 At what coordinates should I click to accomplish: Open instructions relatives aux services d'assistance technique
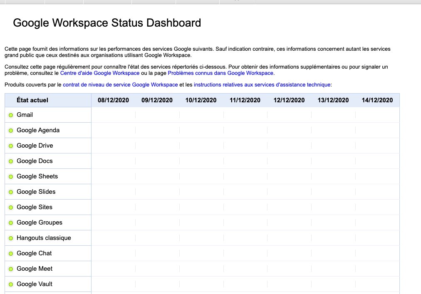coord(262,84)
